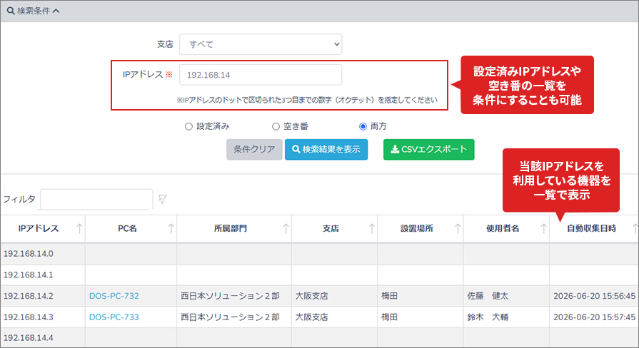Click 梅田 in the DOS-PC-732 row
This screenshot has width=639, height=348.
tap(390, 296)
